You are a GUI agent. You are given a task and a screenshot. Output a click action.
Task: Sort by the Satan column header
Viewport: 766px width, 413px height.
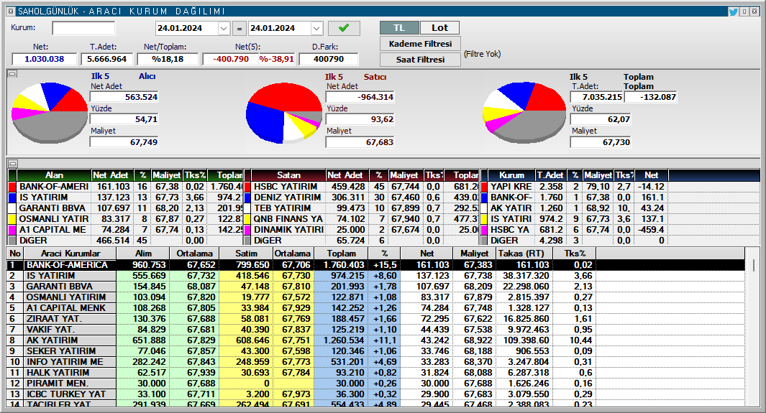click(x=288, y=175)
